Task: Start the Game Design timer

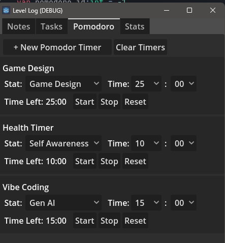Action: 85,102
